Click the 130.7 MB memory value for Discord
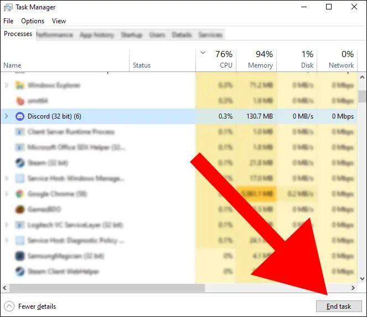The image size is (367, 317). tap(260, 116)
